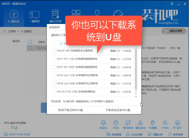Open 问题反馈 in status bar

(155, 134)
